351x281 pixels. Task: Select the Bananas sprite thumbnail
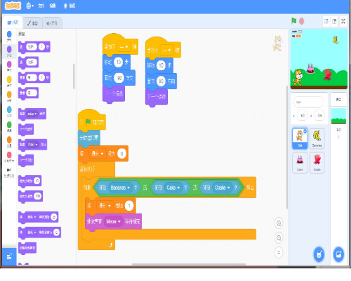[317, 138]
